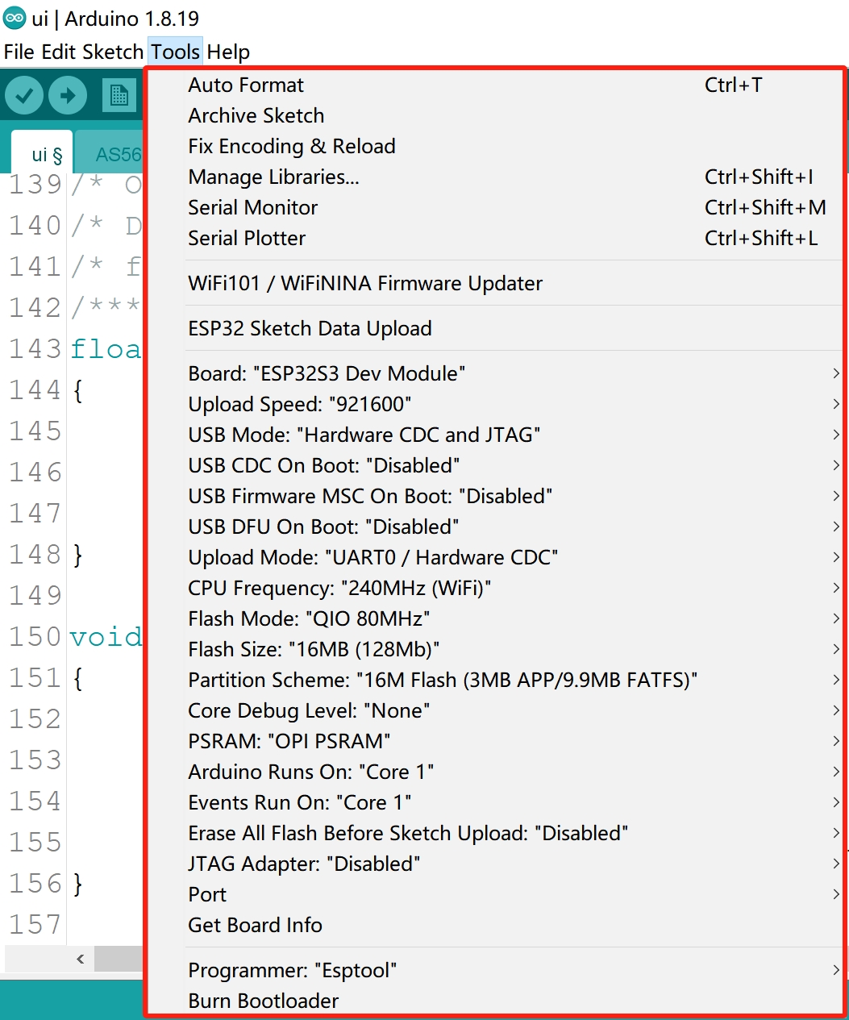The image size is (849, 1020).
Task: Switch to the ui sketch tab
Action: click(x=42, y=152)
